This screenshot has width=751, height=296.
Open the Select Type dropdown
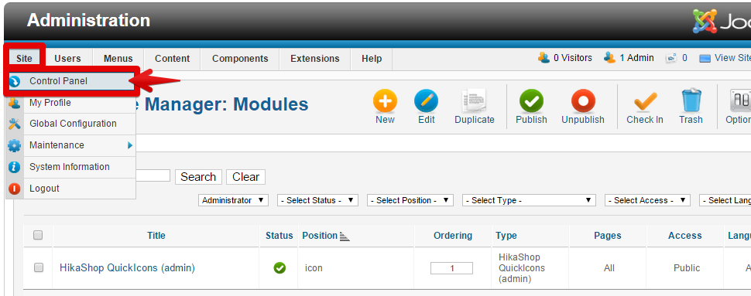(x=529, y=200)
